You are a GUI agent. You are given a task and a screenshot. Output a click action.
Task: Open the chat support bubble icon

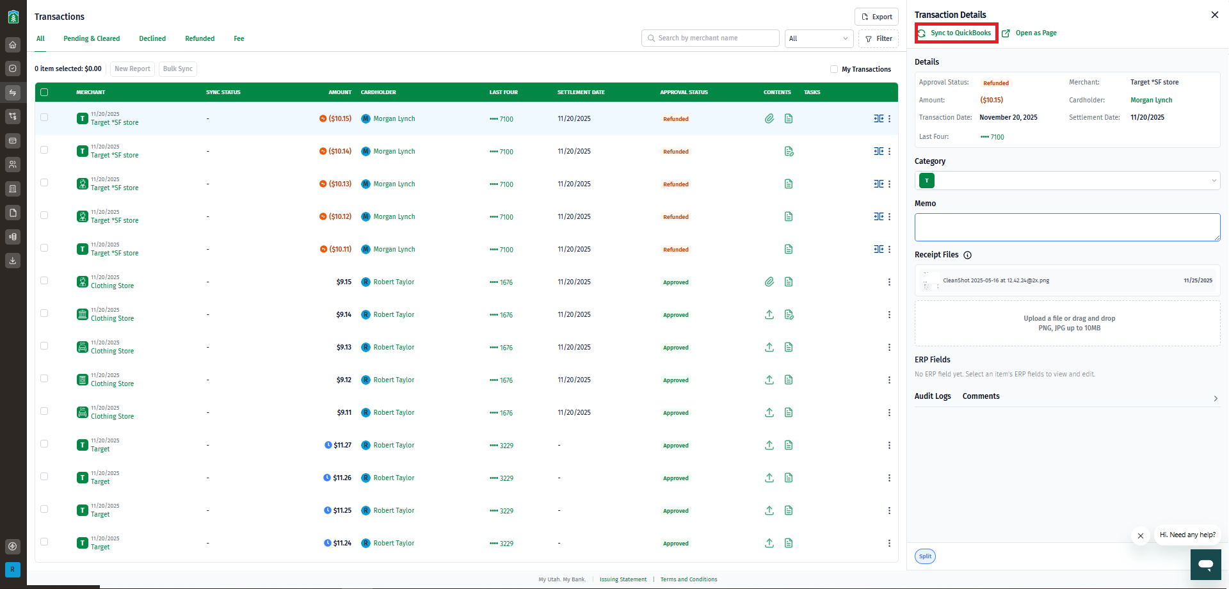[x=1206, y=565]
